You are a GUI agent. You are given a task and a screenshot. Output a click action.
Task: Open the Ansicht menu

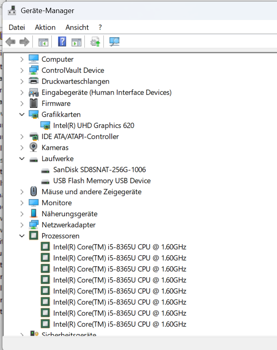pos(77,27)
